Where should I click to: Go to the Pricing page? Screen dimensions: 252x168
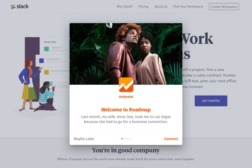143,7
